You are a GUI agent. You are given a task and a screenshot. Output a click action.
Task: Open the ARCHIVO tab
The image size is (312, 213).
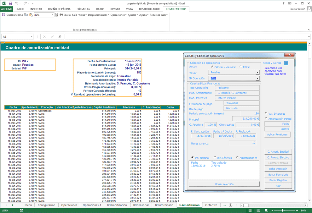(7, 9)
